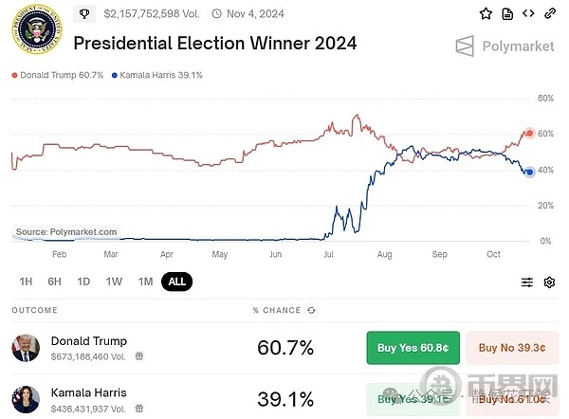The image size is (569, 419).
Task: Click Donald Trump's profile thumbnail
Action: (26, 348)
